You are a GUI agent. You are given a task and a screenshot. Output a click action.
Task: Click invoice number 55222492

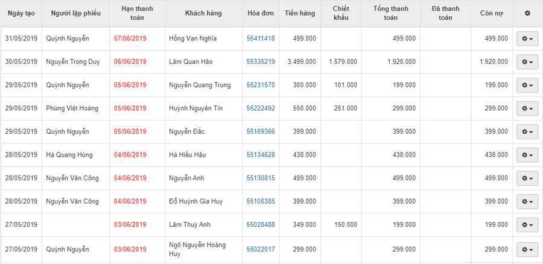click(261, 108)
